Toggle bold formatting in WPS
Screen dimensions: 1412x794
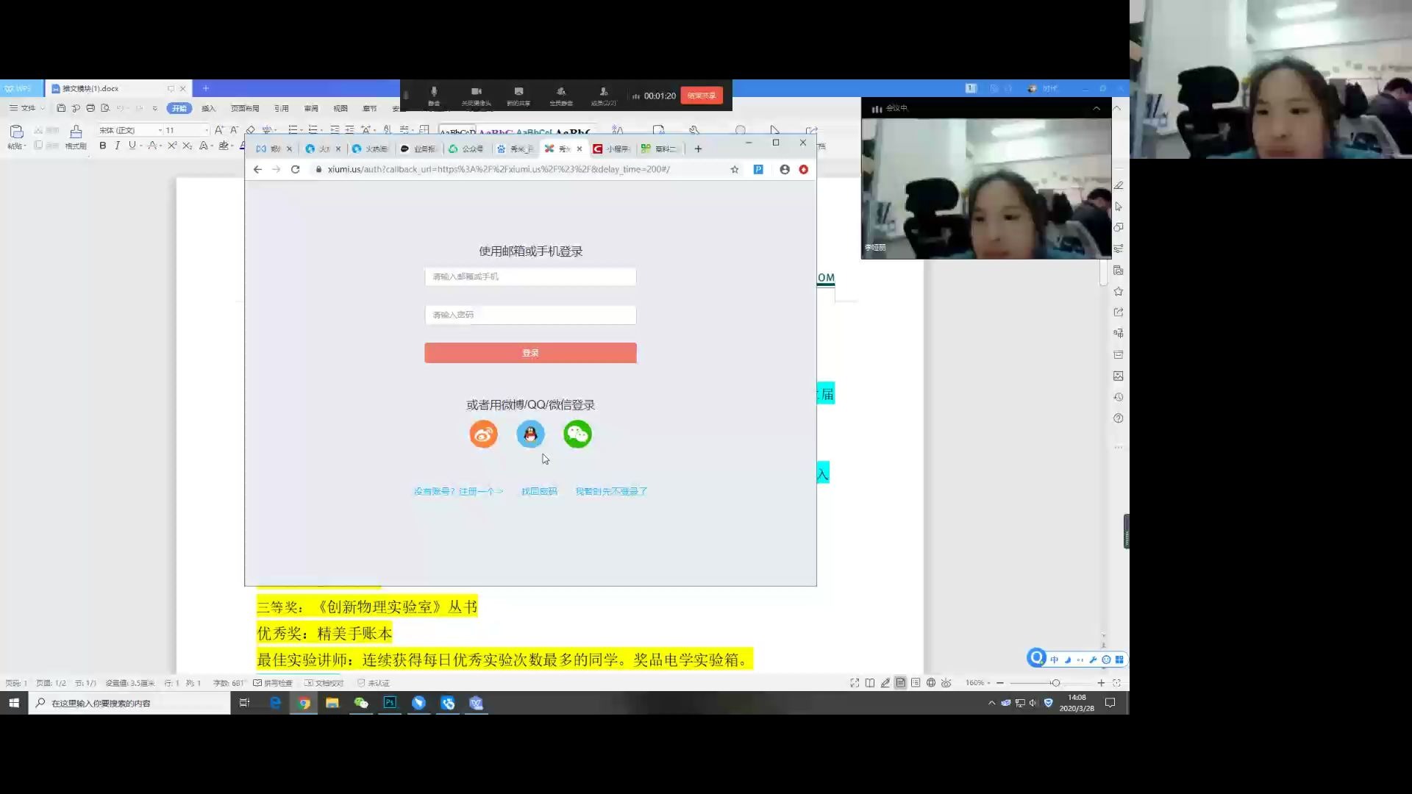[103, 146]
